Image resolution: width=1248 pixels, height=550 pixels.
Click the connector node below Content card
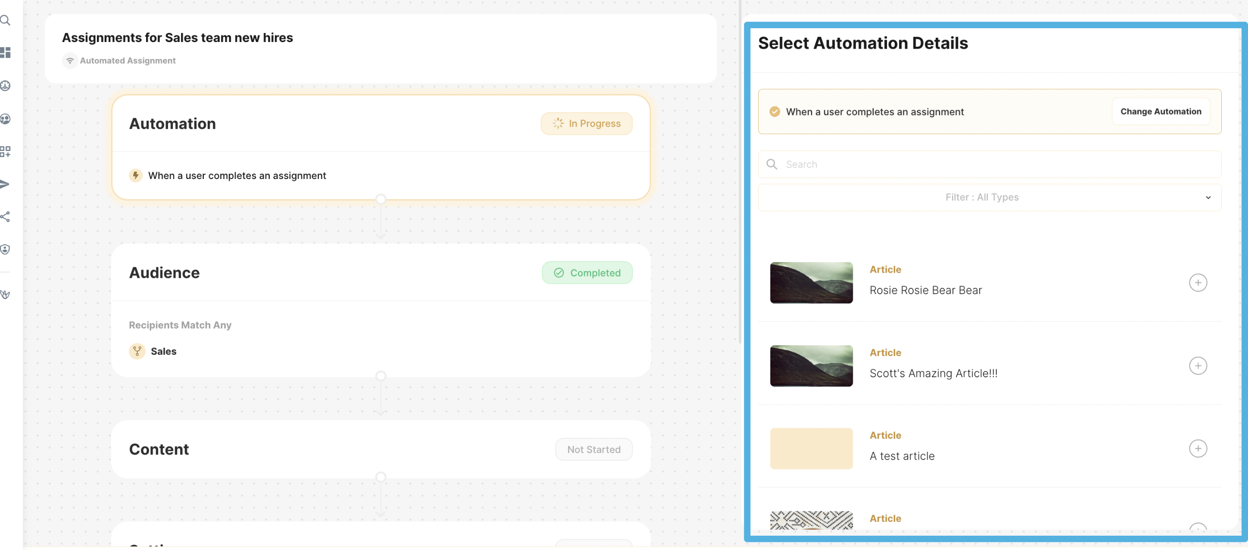[x=381, y=477]
